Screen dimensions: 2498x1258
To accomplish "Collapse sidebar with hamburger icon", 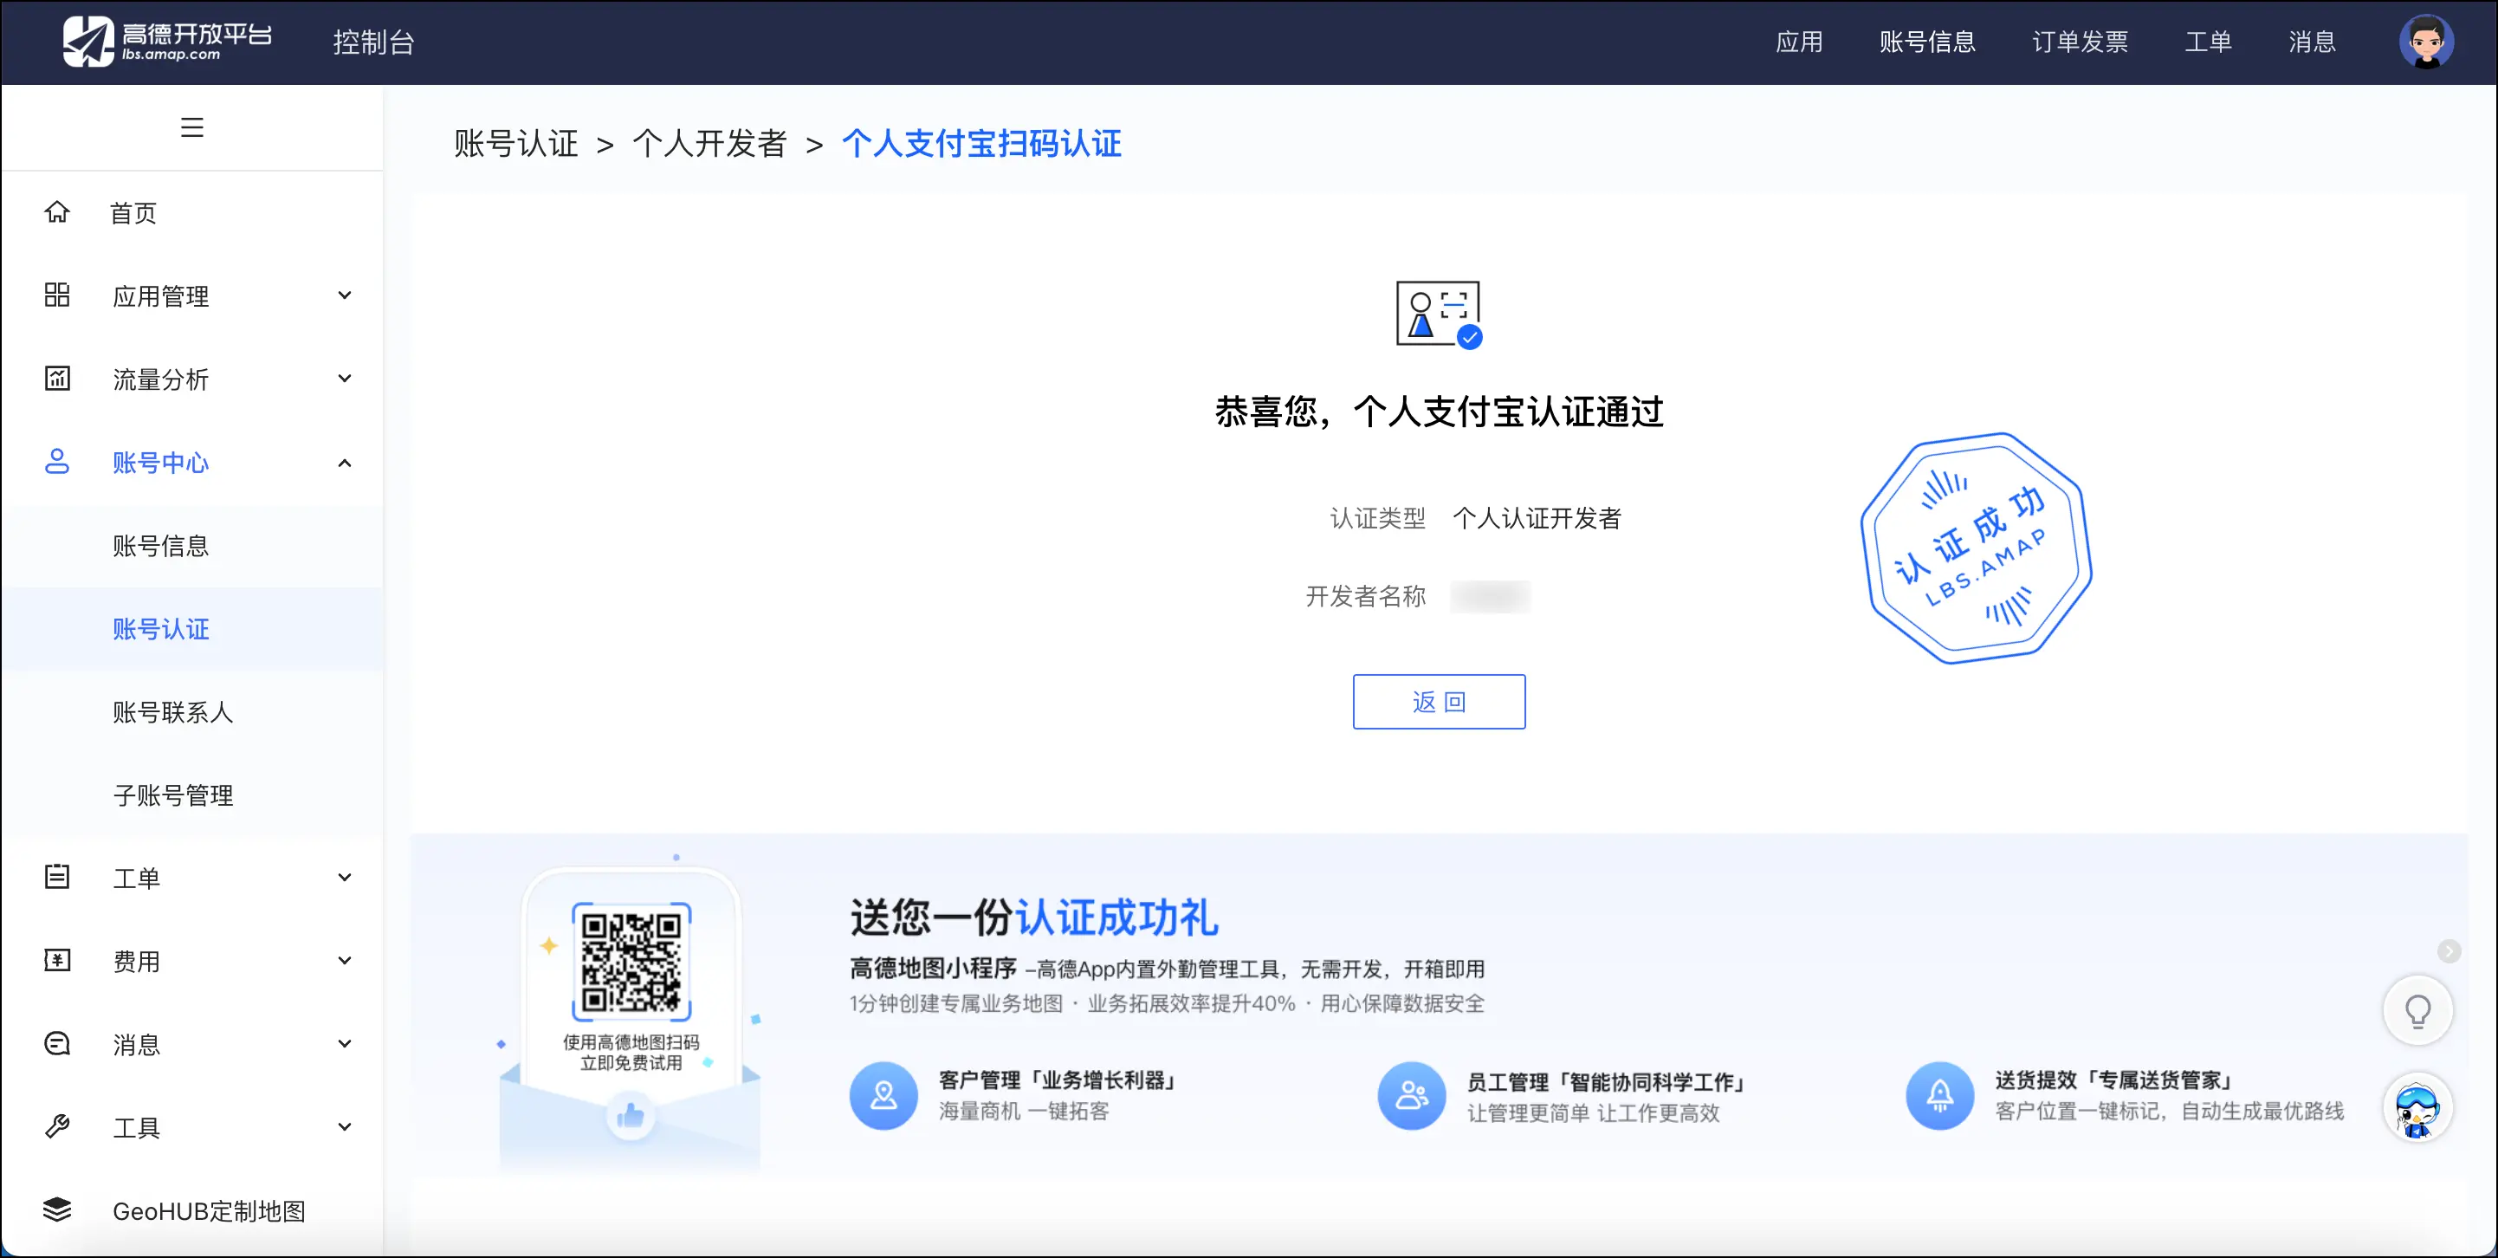I will pyautogui.click(x=192, y=127).
